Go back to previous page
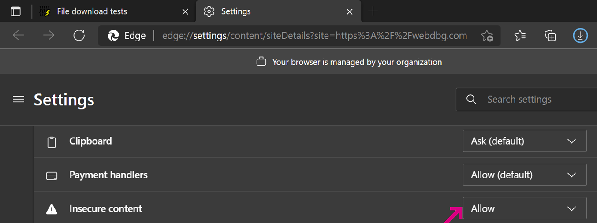 (19, 36)
